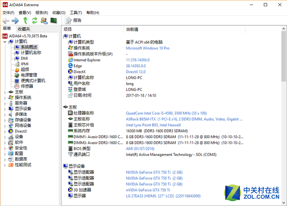Expand the 操作系统 tree node
This screenshot has width=287, height=206.
pos(5,98)
